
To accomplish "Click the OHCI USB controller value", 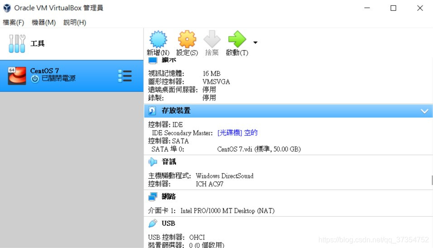I will click(x=197, y=237).
